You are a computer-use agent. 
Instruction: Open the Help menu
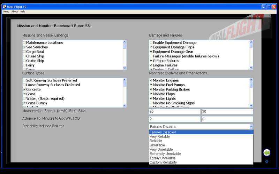click(x=23, y=11)
